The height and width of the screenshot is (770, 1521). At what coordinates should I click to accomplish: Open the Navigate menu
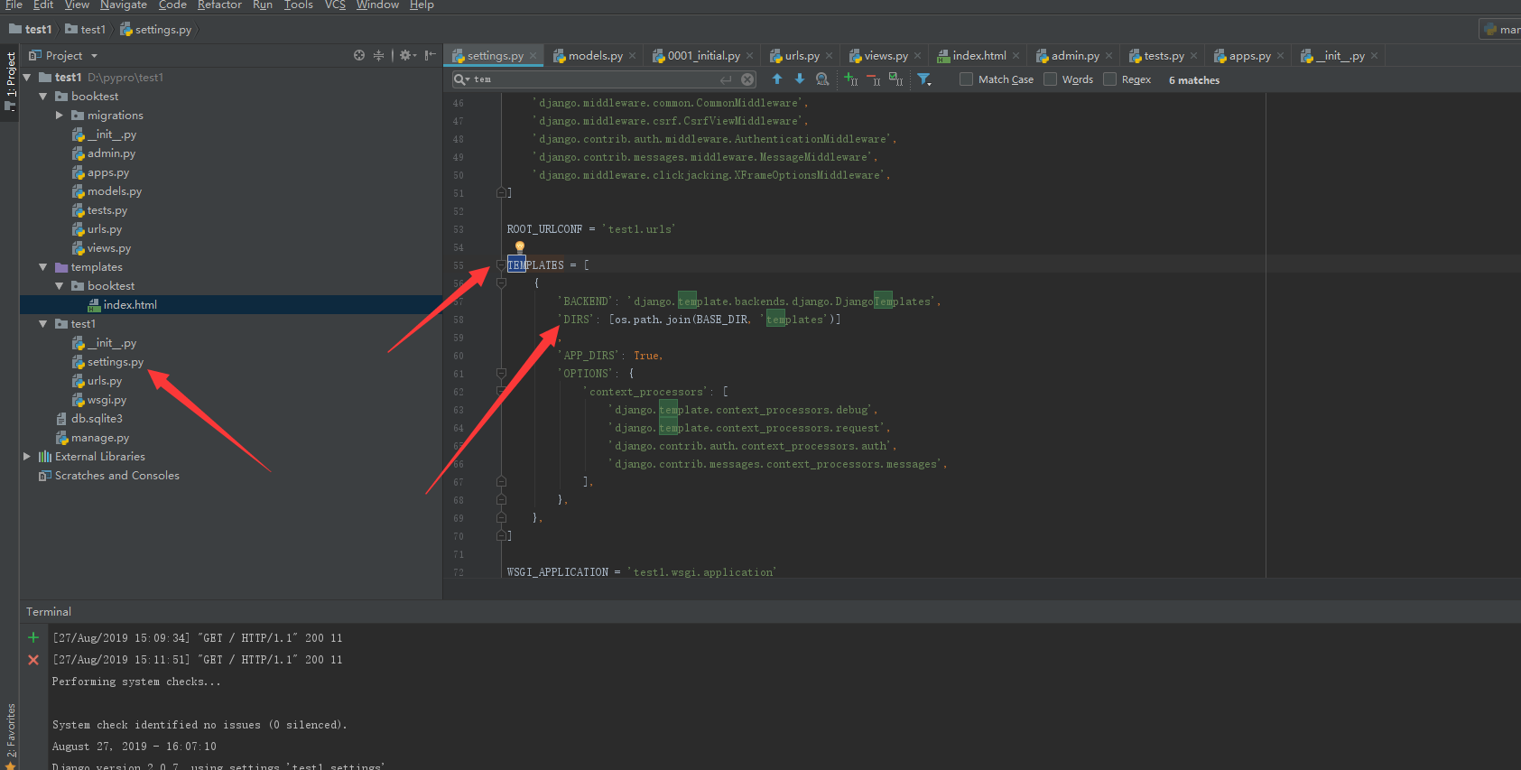tap(123, 5)
